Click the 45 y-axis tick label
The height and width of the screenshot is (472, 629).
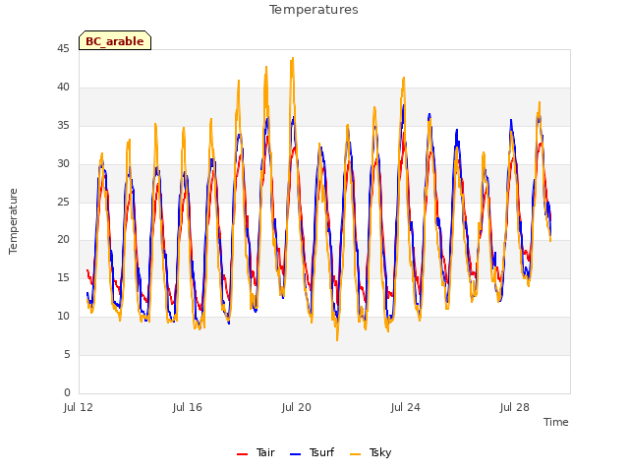pos(63,48)
